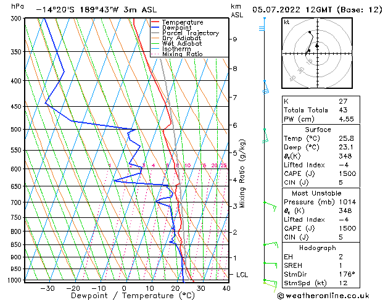Click the Temperature legend entry
388x300 pixels.
click(177, 22)
